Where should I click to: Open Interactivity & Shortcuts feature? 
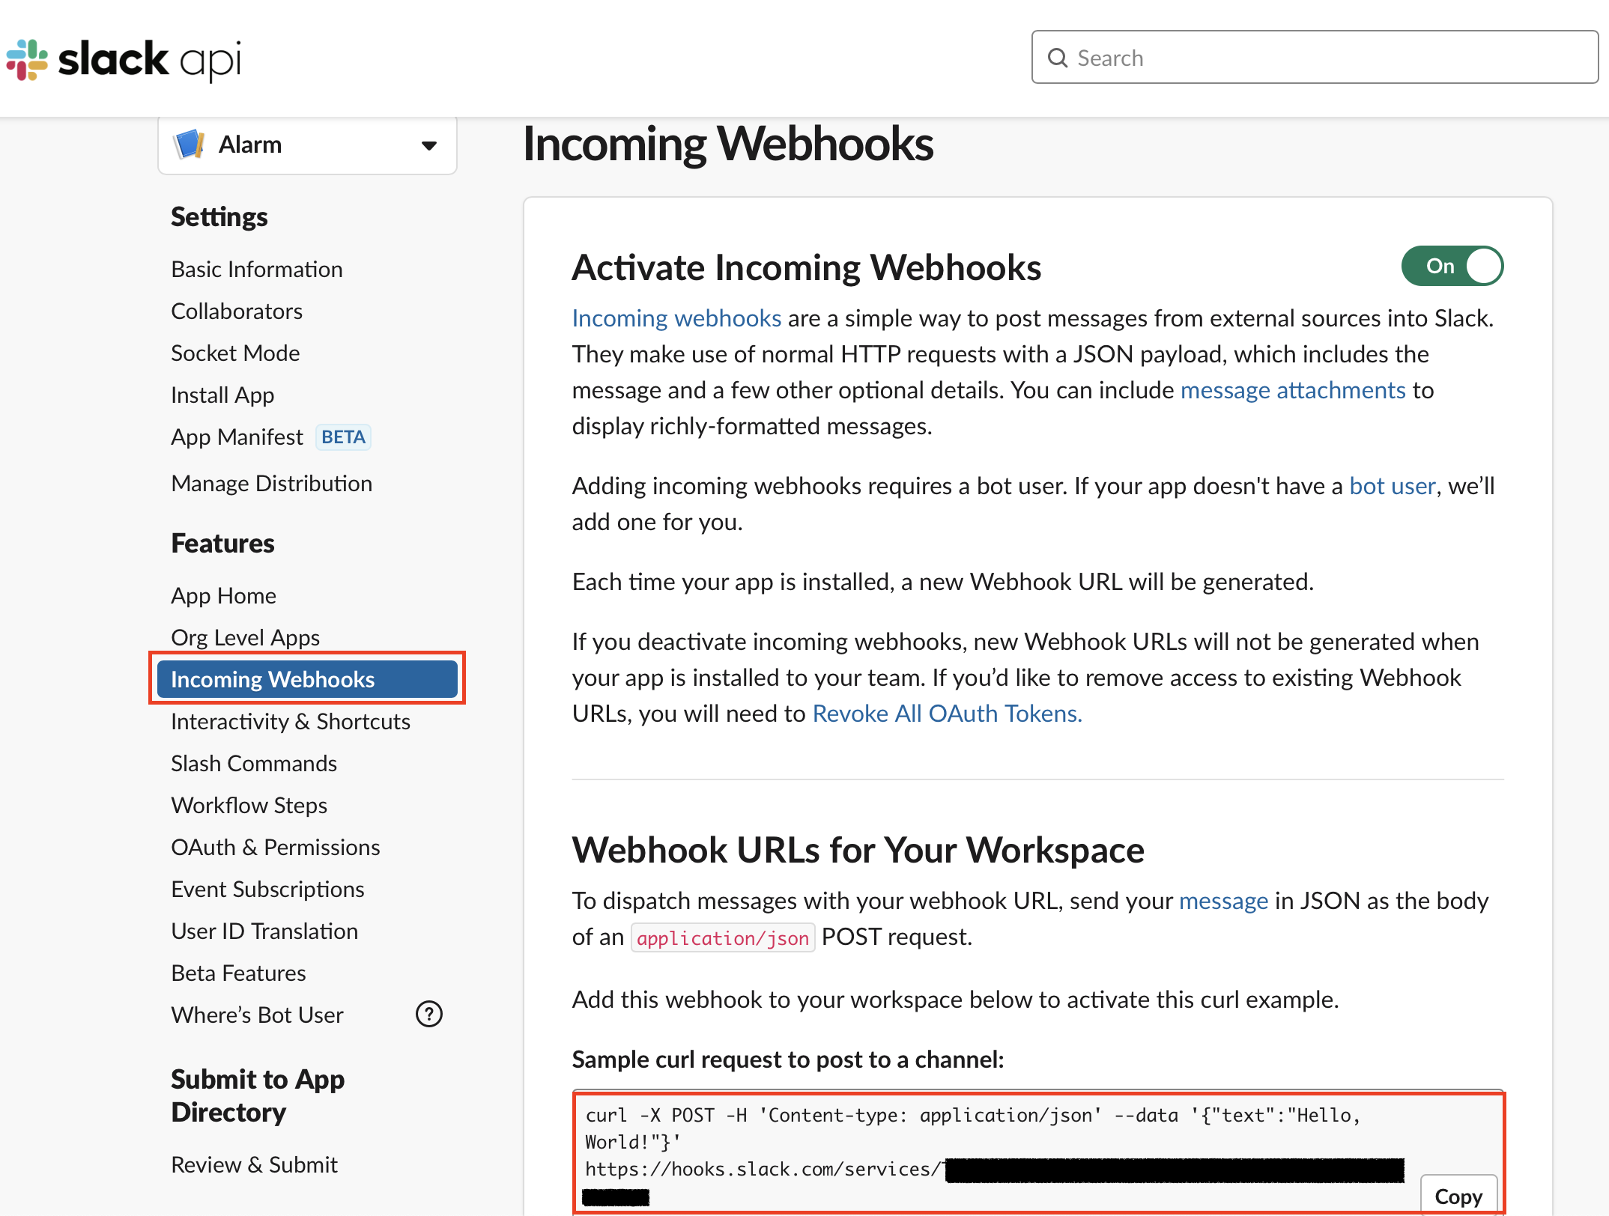291,721
